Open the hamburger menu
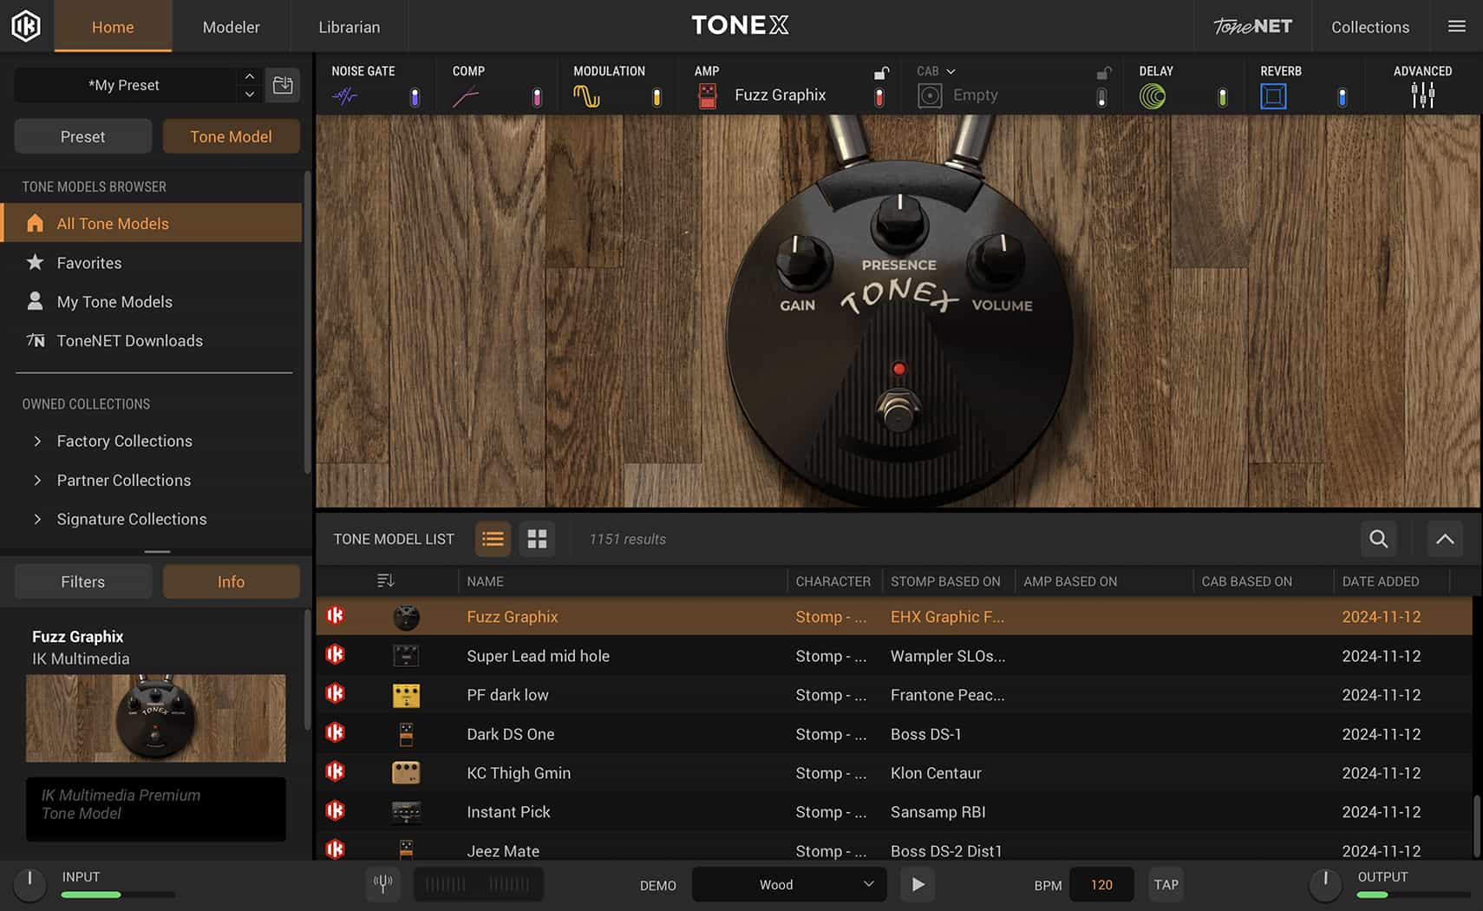Image resolution: width=1483 pixels, height=911 pixels. pyautogui.click(x=1456, y=26)
